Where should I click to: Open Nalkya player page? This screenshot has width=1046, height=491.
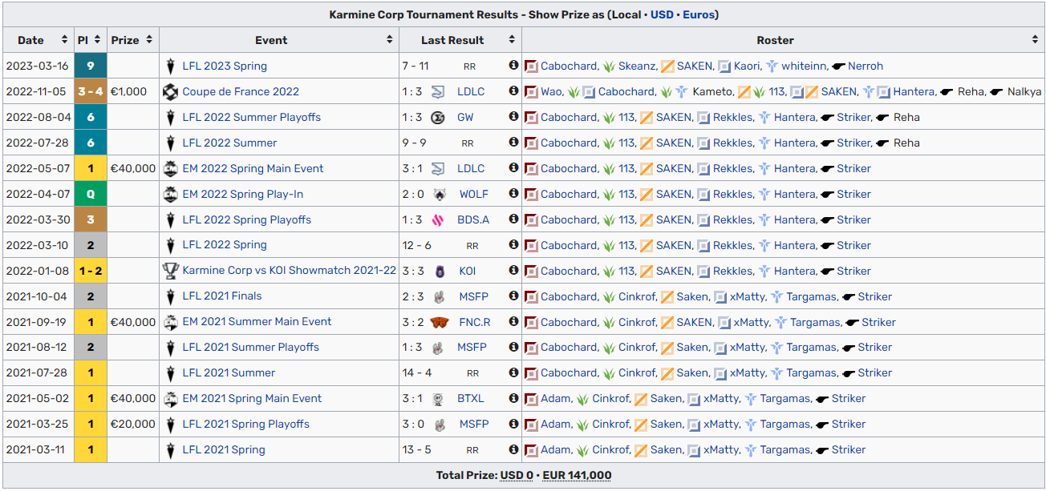pyautogui.click(x=1024, y=91)
